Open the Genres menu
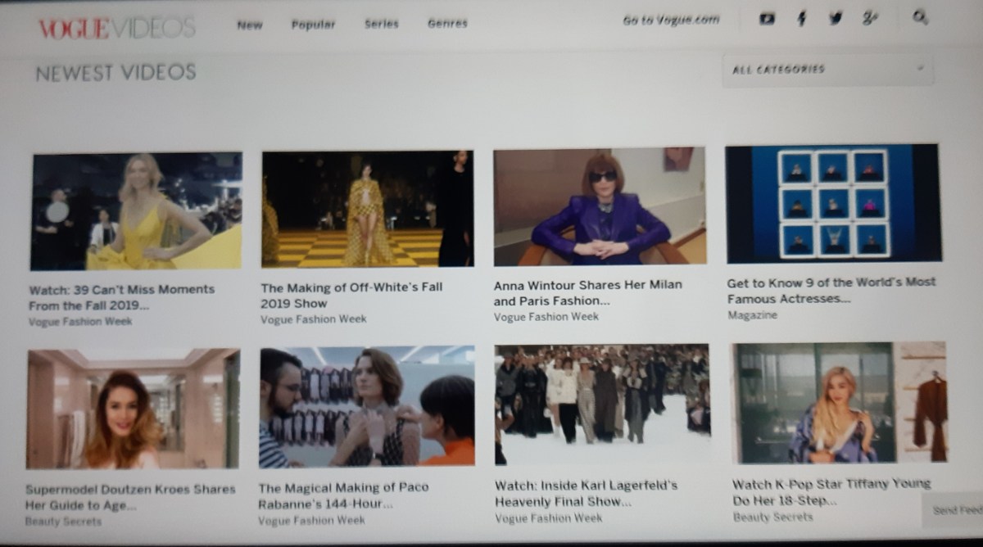The height and width of the screenshot is (547, 983). (x=447, y=24)
